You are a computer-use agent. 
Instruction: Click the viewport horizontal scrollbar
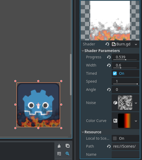click(34, 137)
